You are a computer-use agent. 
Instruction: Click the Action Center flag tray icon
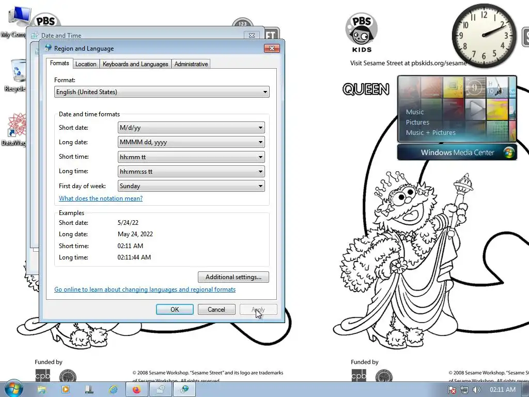tap(452, 390)
